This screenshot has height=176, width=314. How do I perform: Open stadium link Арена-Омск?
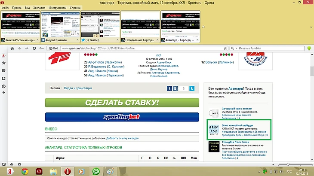[164, 62]
